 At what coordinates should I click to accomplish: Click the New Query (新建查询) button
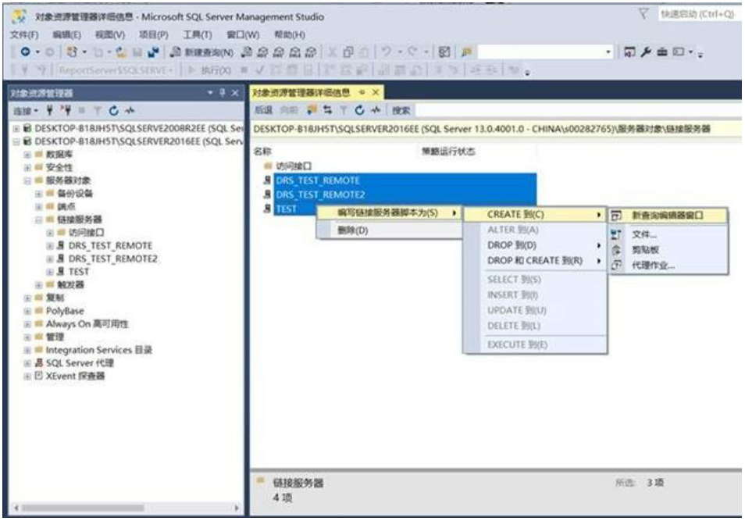(x=201, y=52)
